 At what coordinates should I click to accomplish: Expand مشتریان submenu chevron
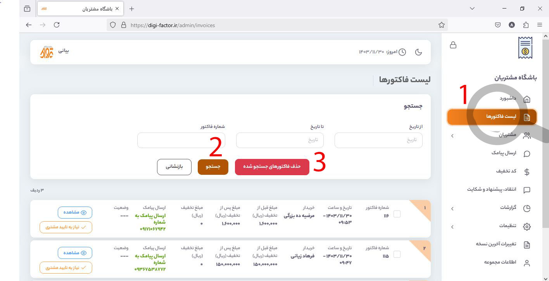coord(452,136)
